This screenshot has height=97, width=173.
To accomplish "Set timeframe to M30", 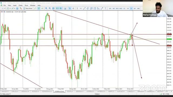I will (x=121, y=8).
